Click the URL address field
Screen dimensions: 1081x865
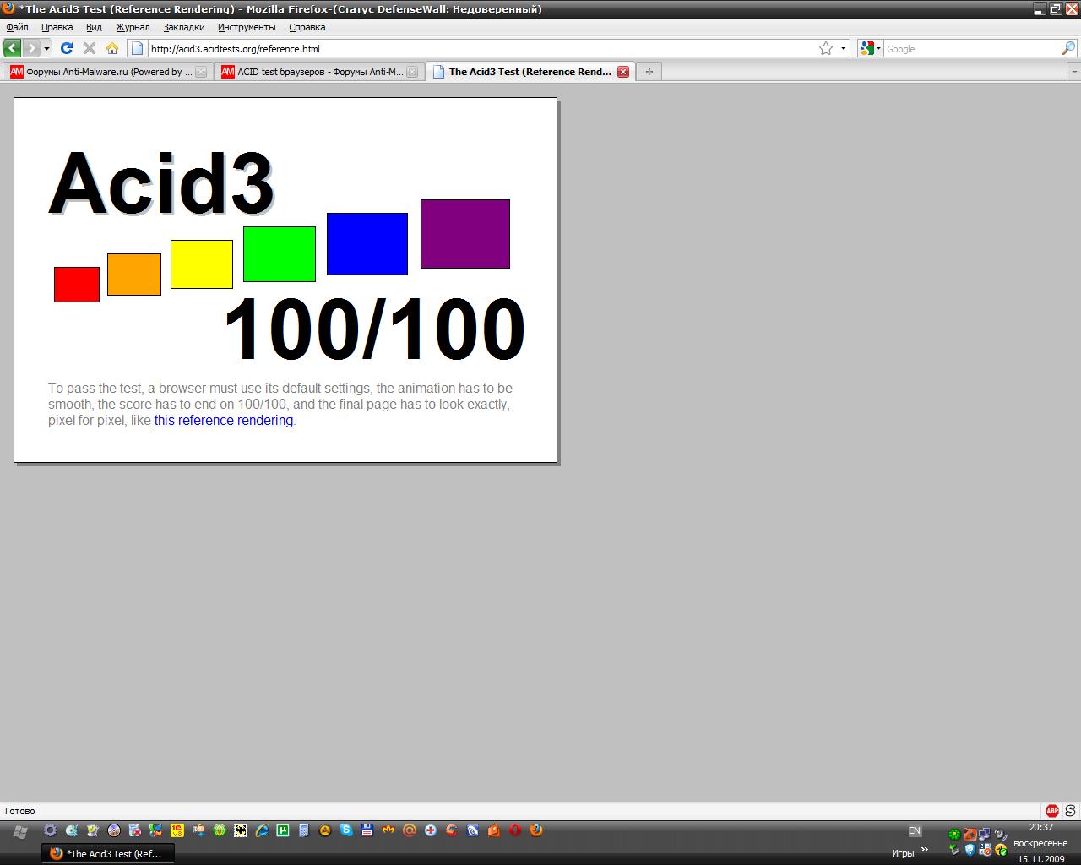pyautogui.click(x=481, y=48)
